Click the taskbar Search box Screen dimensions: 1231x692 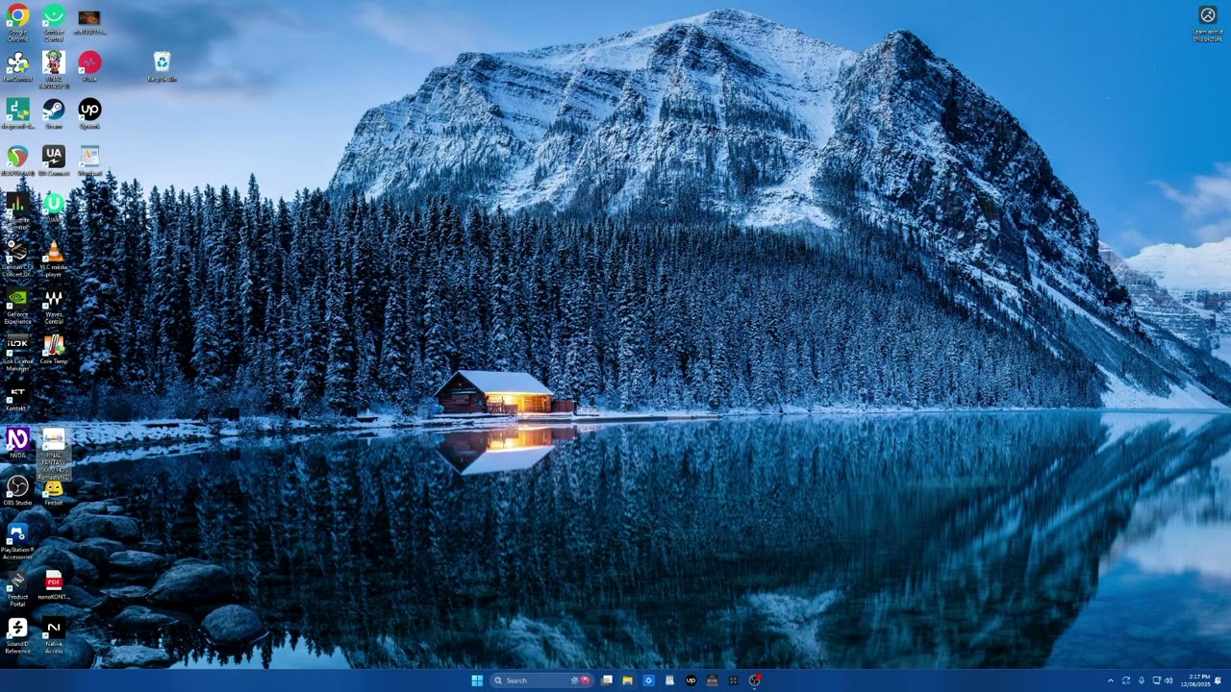coord(542,680)
